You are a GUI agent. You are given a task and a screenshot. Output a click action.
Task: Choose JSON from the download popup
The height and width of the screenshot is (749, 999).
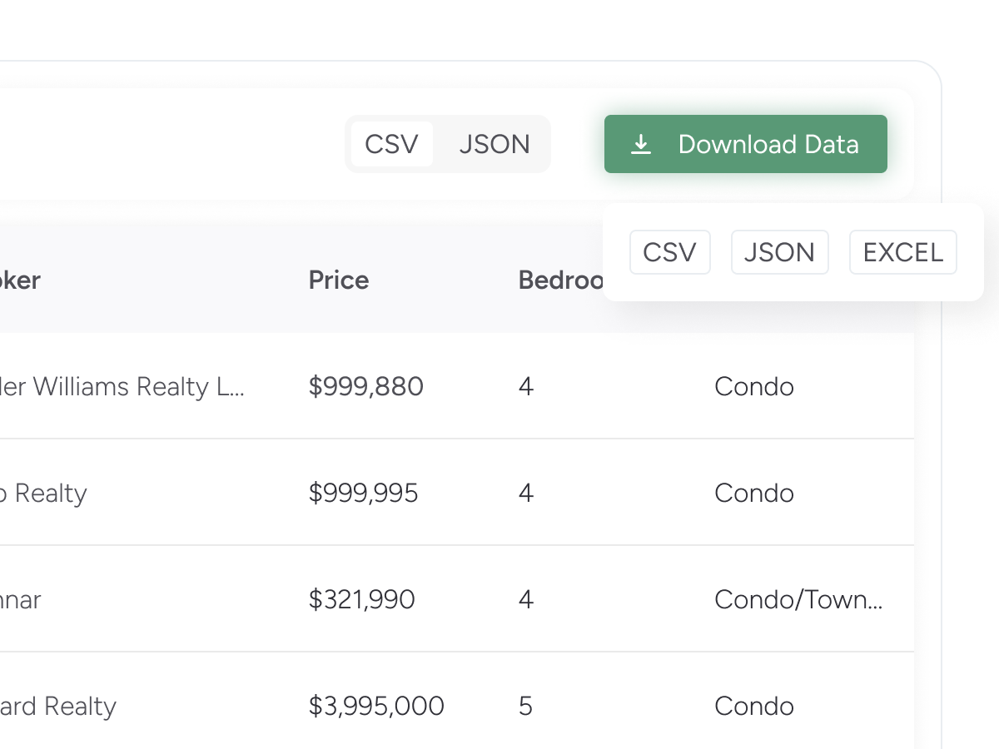pos(779,252)
